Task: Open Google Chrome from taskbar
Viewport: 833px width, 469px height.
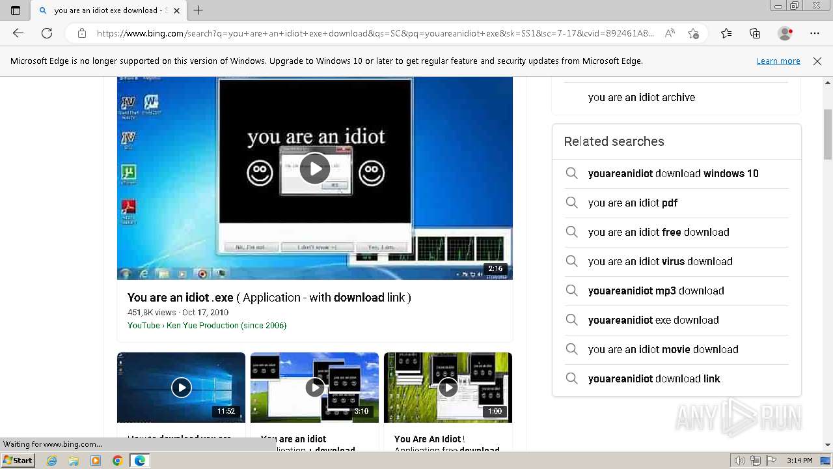Action: click(x=118, y=461)
